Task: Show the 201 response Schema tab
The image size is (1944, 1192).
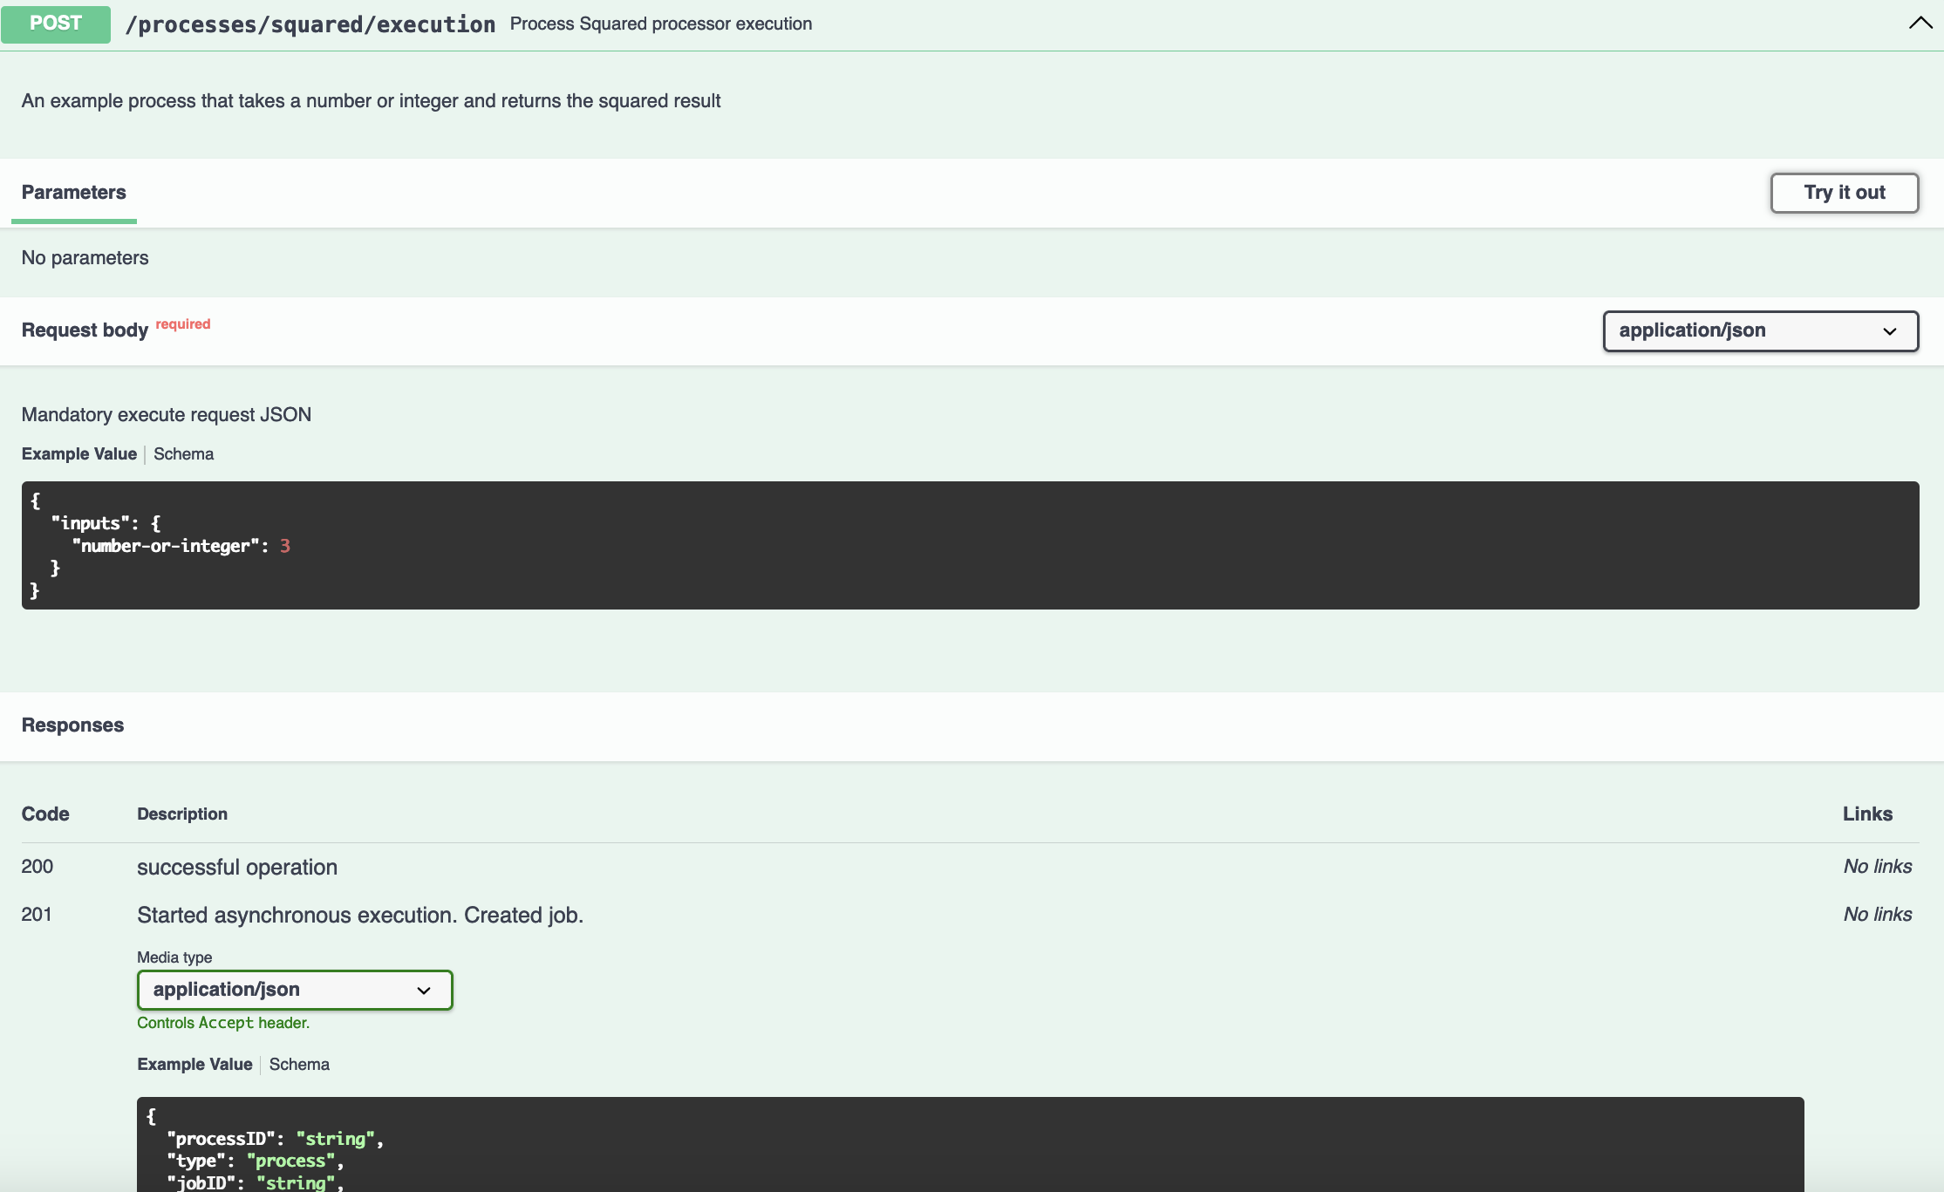Action: click(x=299, y=1065)
